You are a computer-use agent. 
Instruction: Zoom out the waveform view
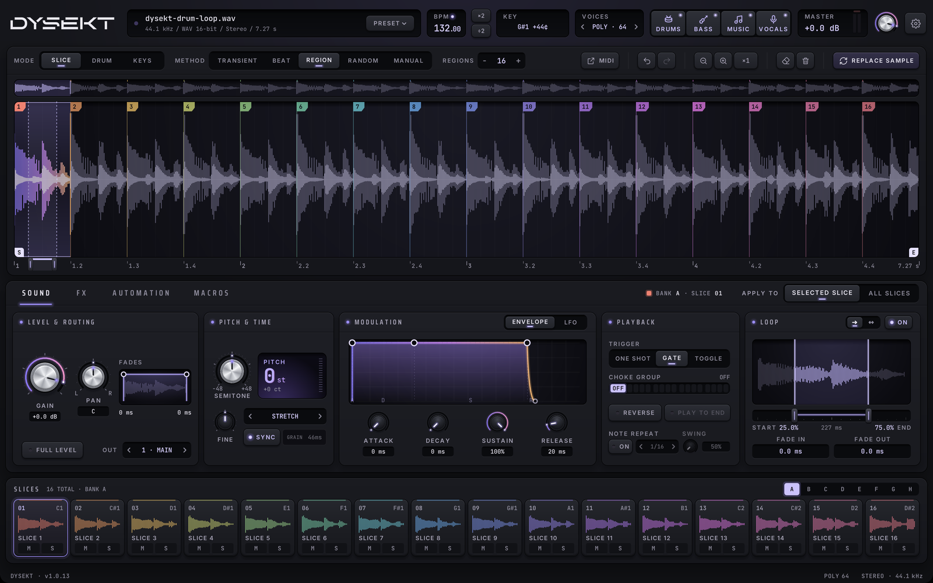(x=703, y=61)
